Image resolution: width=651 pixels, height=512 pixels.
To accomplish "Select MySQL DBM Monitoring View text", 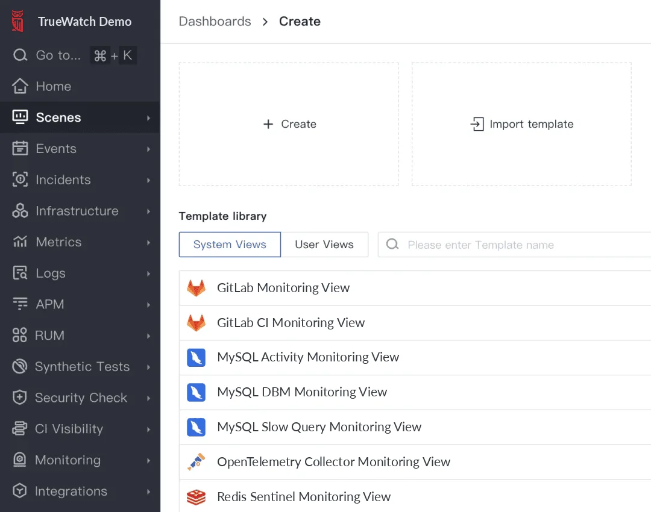I will (302, 392).
